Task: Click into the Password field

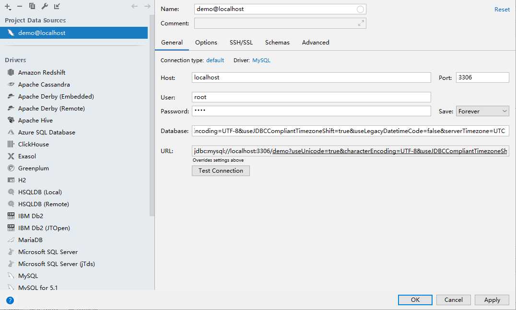Action: [311, 111]
